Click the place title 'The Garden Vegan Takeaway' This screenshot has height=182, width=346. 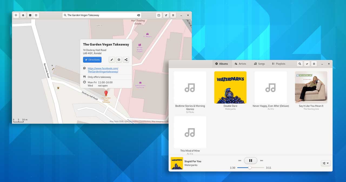pos(106,44)
